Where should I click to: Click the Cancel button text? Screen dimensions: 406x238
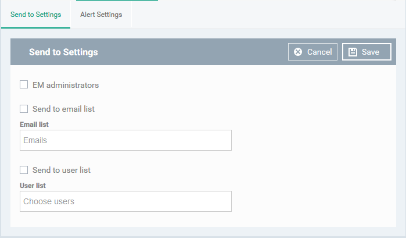point(319,52)
